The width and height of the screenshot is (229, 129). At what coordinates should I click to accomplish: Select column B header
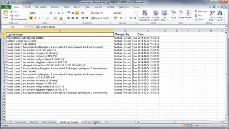point(125,31)
